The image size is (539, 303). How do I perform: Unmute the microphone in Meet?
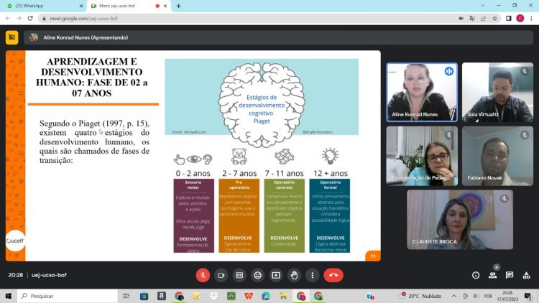coord(203,275)
